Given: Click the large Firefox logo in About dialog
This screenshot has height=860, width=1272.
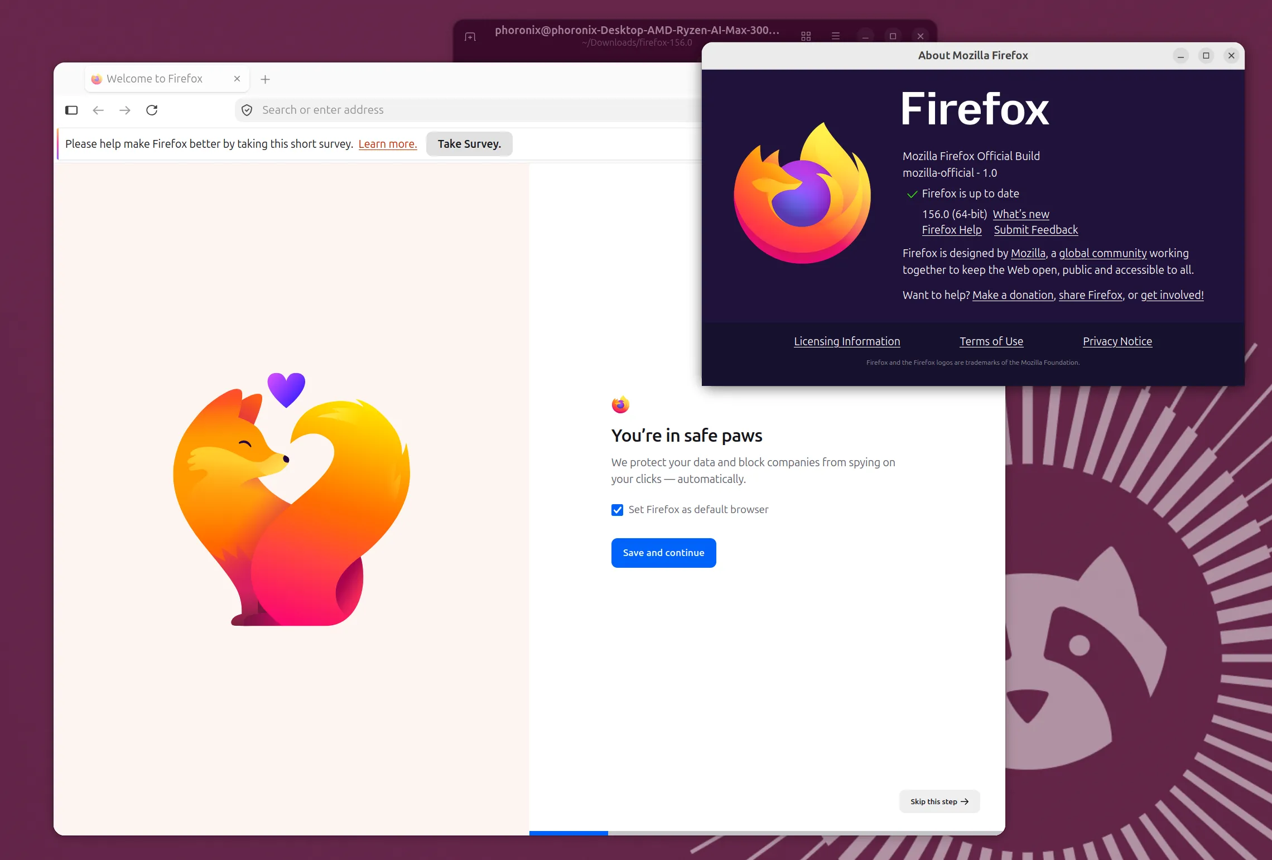Looking at the screenshot, I should 802,194.
